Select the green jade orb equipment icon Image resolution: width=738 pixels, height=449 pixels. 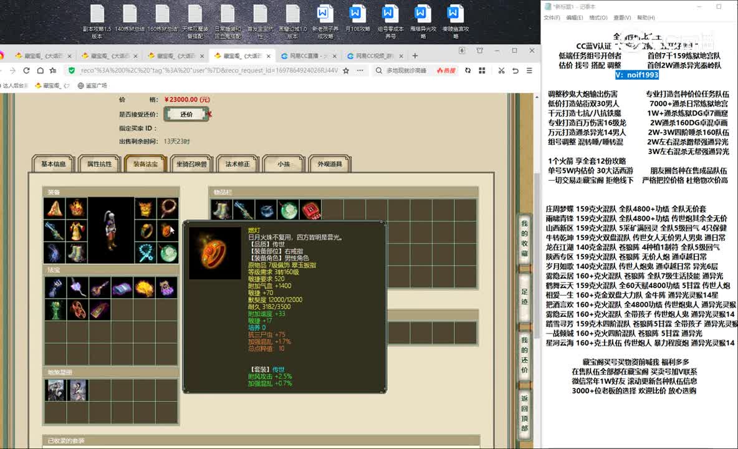click(x=168, y=253)
